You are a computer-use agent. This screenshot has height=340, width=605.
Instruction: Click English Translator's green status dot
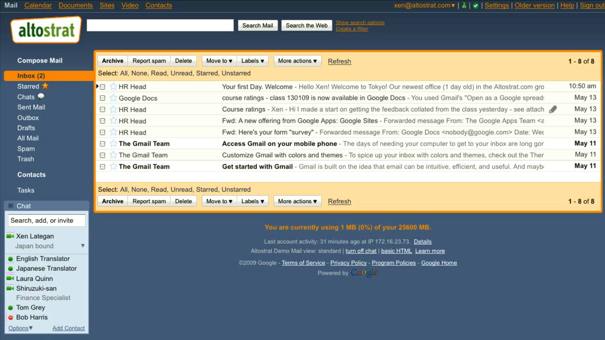(x=10, y=259)
